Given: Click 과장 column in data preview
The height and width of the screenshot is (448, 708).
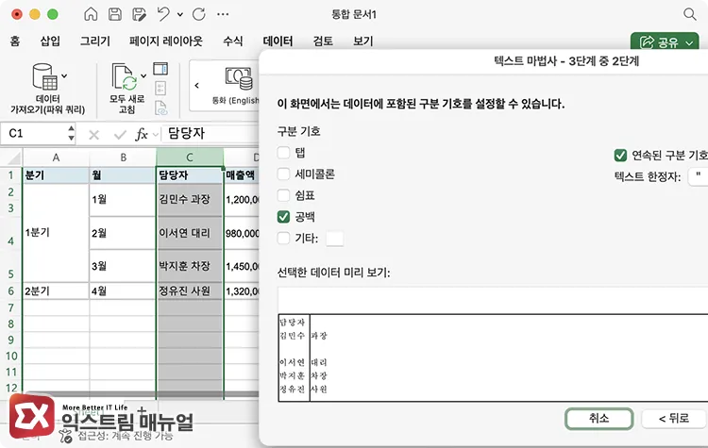Looking at the screenshot, I should [x=319, y=336].
